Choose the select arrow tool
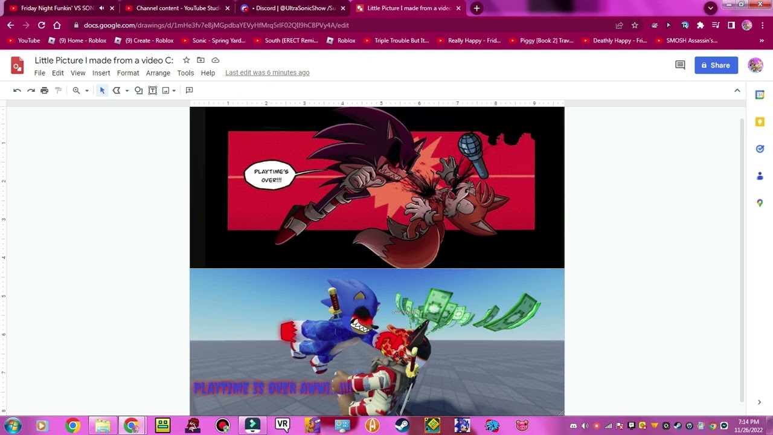Image resolution: width=773 pixels, height=435 pixels. (x=102, y=91)
